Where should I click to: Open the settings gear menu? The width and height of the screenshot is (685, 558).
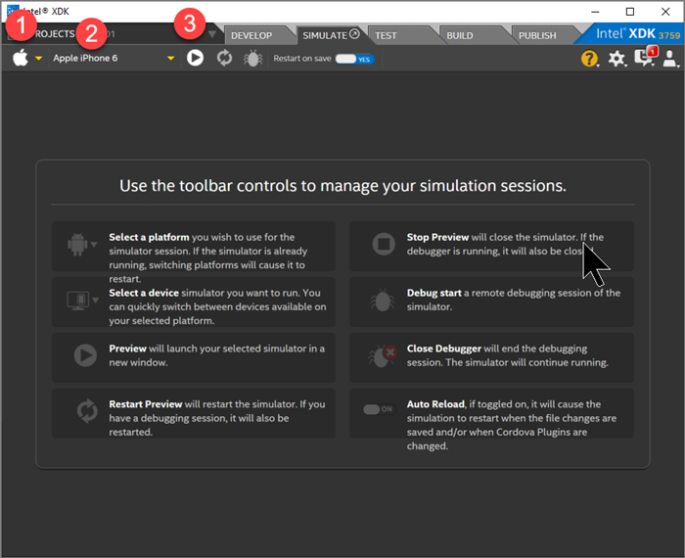click(x=616, y=58)
